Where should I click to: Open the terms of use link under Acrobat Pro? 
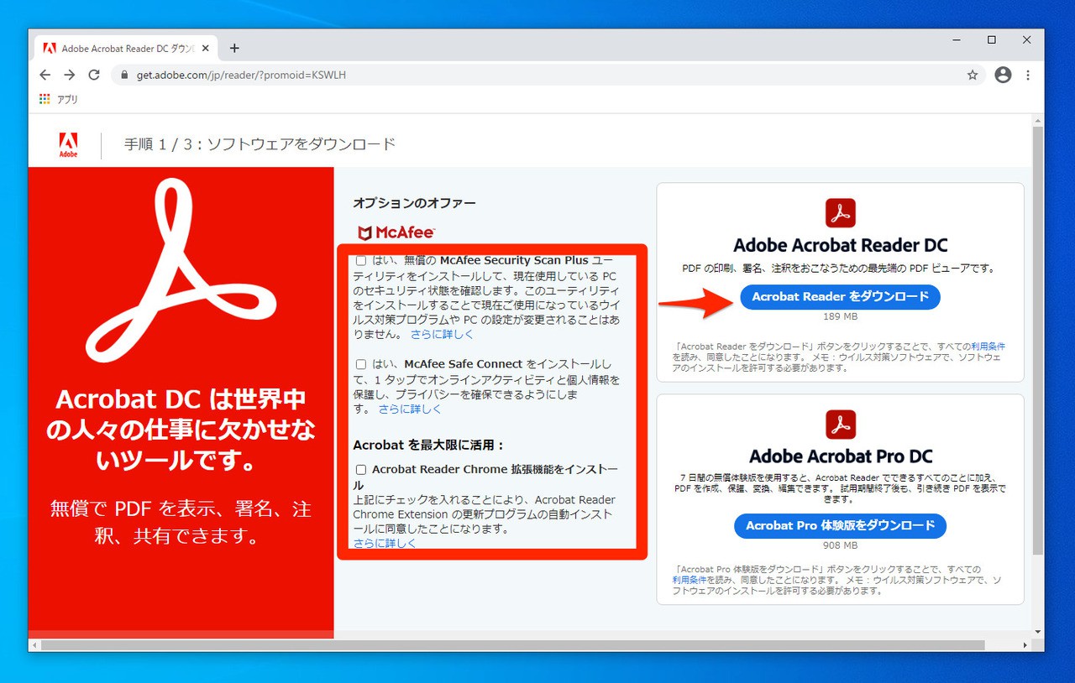pos(690,580)
